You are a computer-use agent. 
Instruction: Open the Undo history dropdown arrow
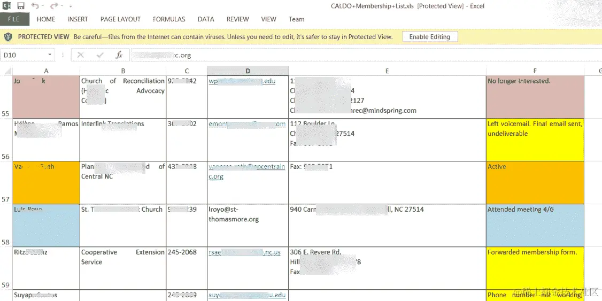pyautogui.click(x=42, y=6)
